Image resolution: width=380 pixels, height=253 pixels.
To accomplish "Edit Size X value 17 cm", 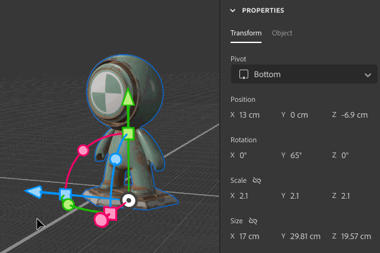I will (x=249, y=237).
